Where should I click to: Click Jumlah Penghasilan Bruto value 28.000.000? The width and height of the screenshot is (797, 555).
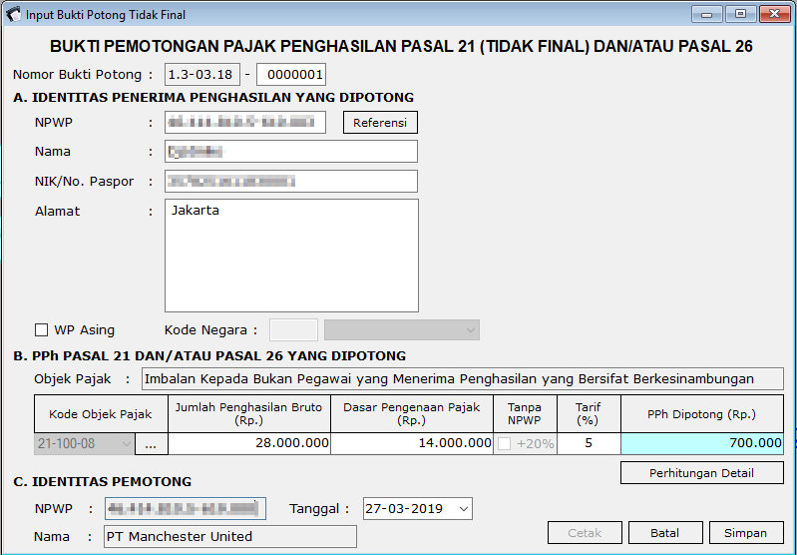[249, 443]
